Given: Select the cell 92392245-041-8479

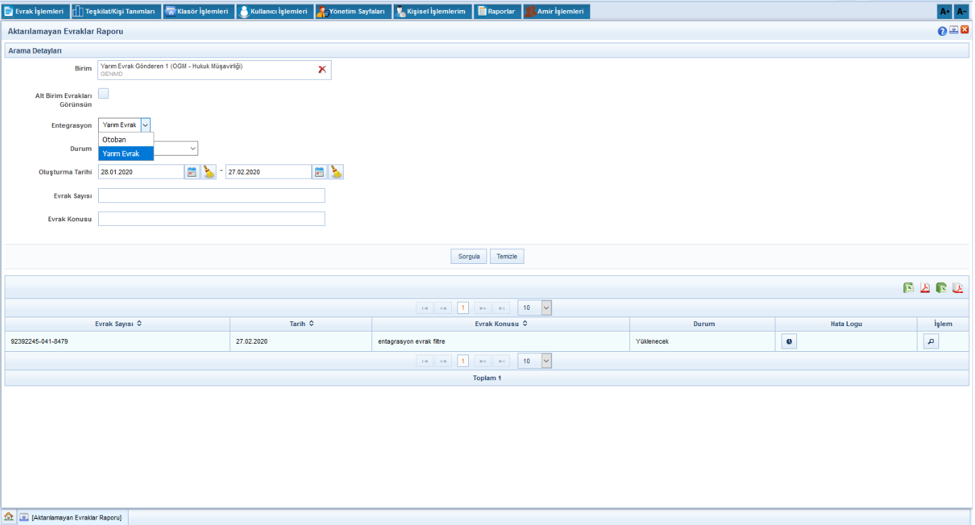Looking at the screenshot, I should click(x=117, y=342).
